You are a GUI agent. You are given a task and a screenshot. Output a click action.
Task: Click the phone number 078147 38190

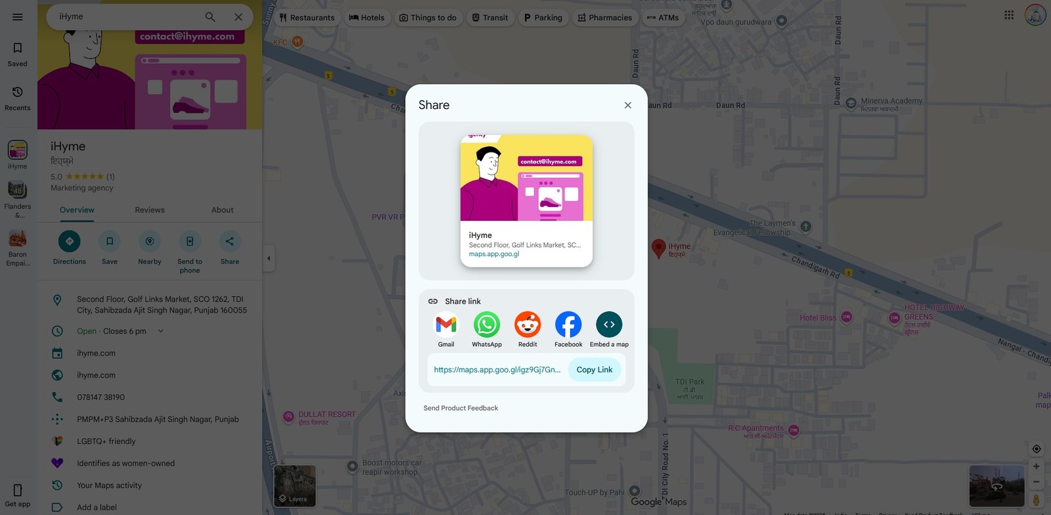pyautogui.click(x=101, y=397)
